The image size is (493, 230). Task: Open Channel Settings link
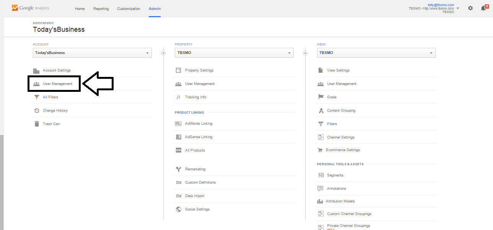click(x=341, y=137)
